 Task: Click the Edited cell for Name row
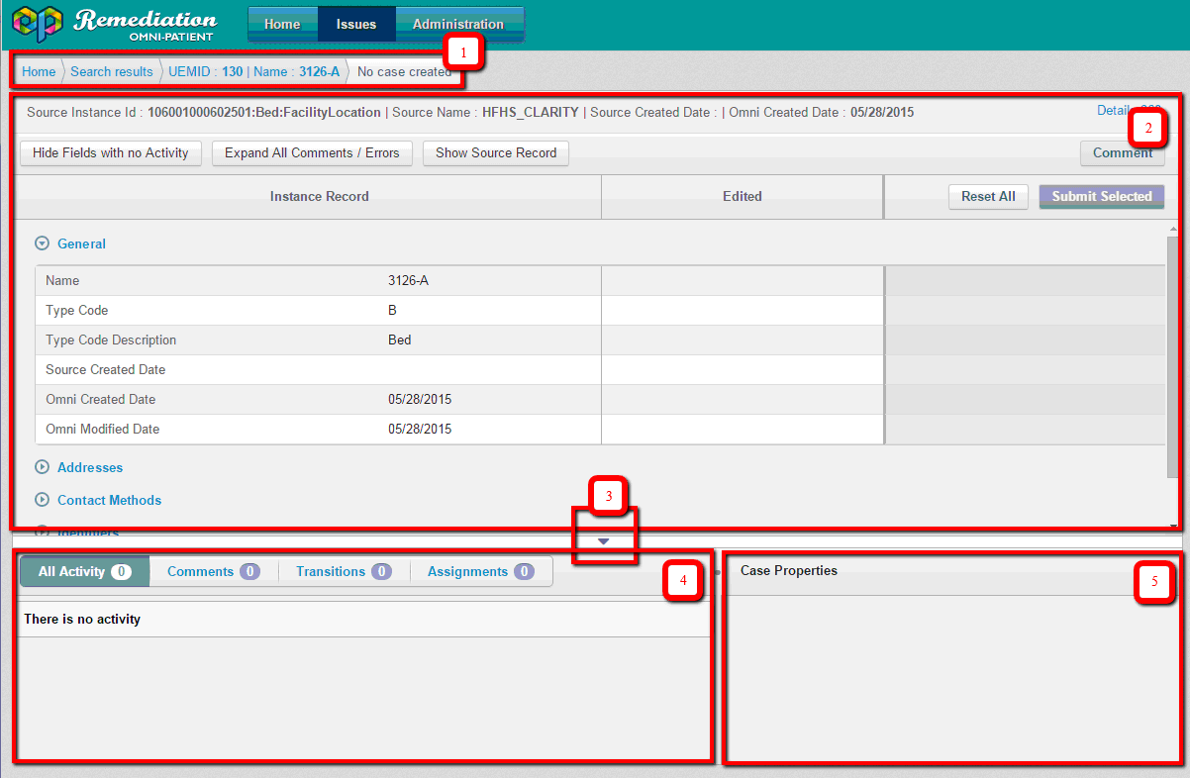point(742,280)
